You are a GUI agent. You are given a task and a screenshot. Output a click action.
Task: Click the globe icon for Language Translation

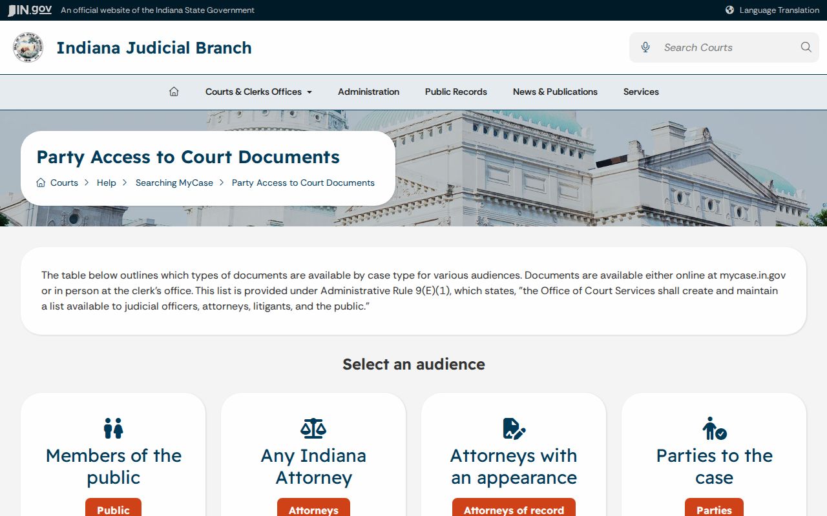point(729,10)
